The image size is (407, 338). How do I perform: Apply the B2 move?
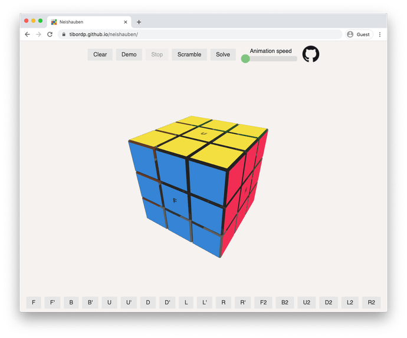pos(285,303)
